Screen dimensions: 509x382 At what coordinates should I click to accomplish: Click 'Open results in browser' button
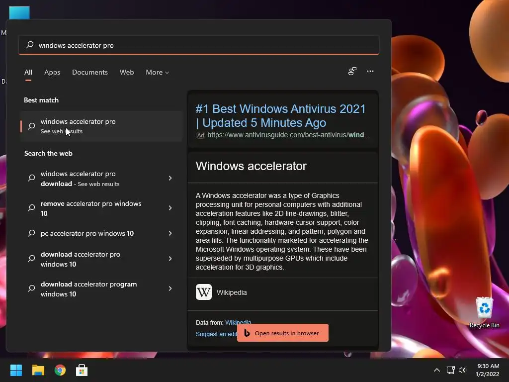tap(283, 333)
